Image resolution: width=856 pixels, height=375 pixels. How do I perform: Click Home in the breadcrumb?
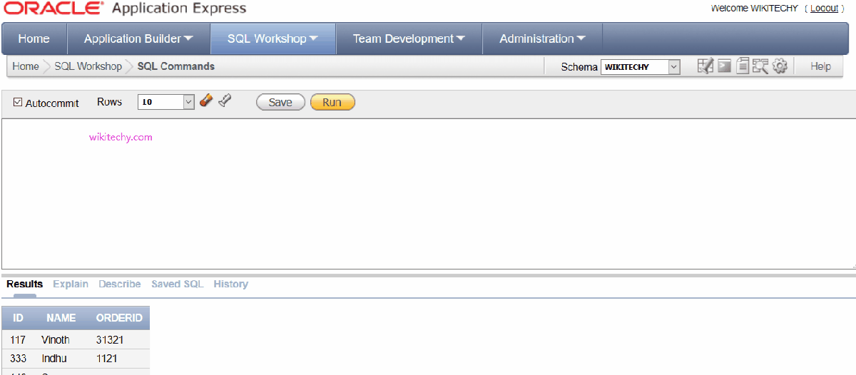26,66
